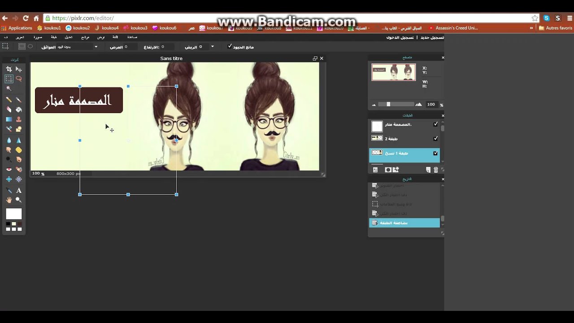The width and height of the screenshot is (574, 323).
Task: Select the Bloat tool
Action: [x=9, y=179]
